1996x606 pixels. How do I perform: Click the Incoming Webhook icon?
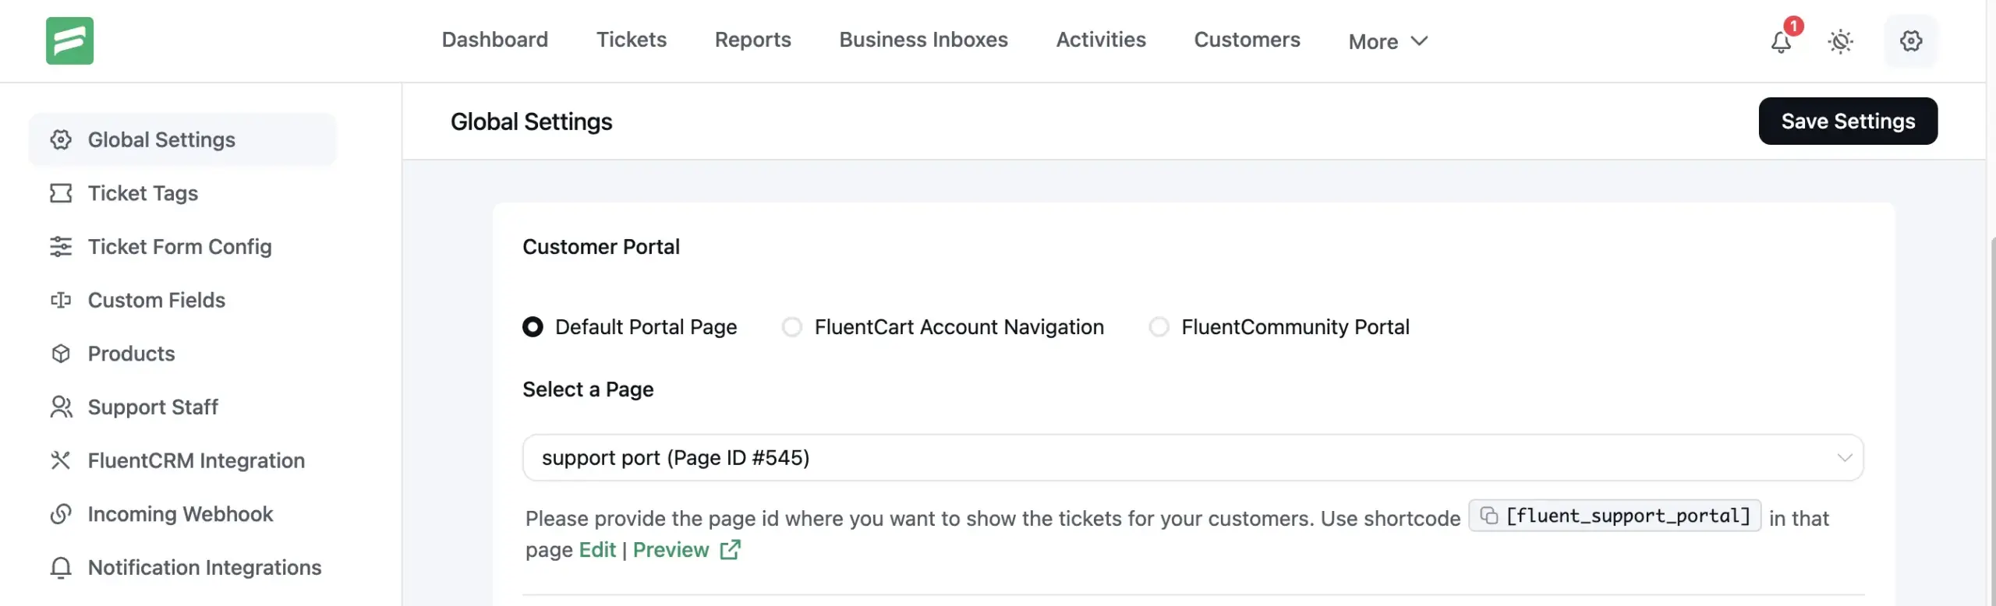pyautogui.click(x=61, y=514)
